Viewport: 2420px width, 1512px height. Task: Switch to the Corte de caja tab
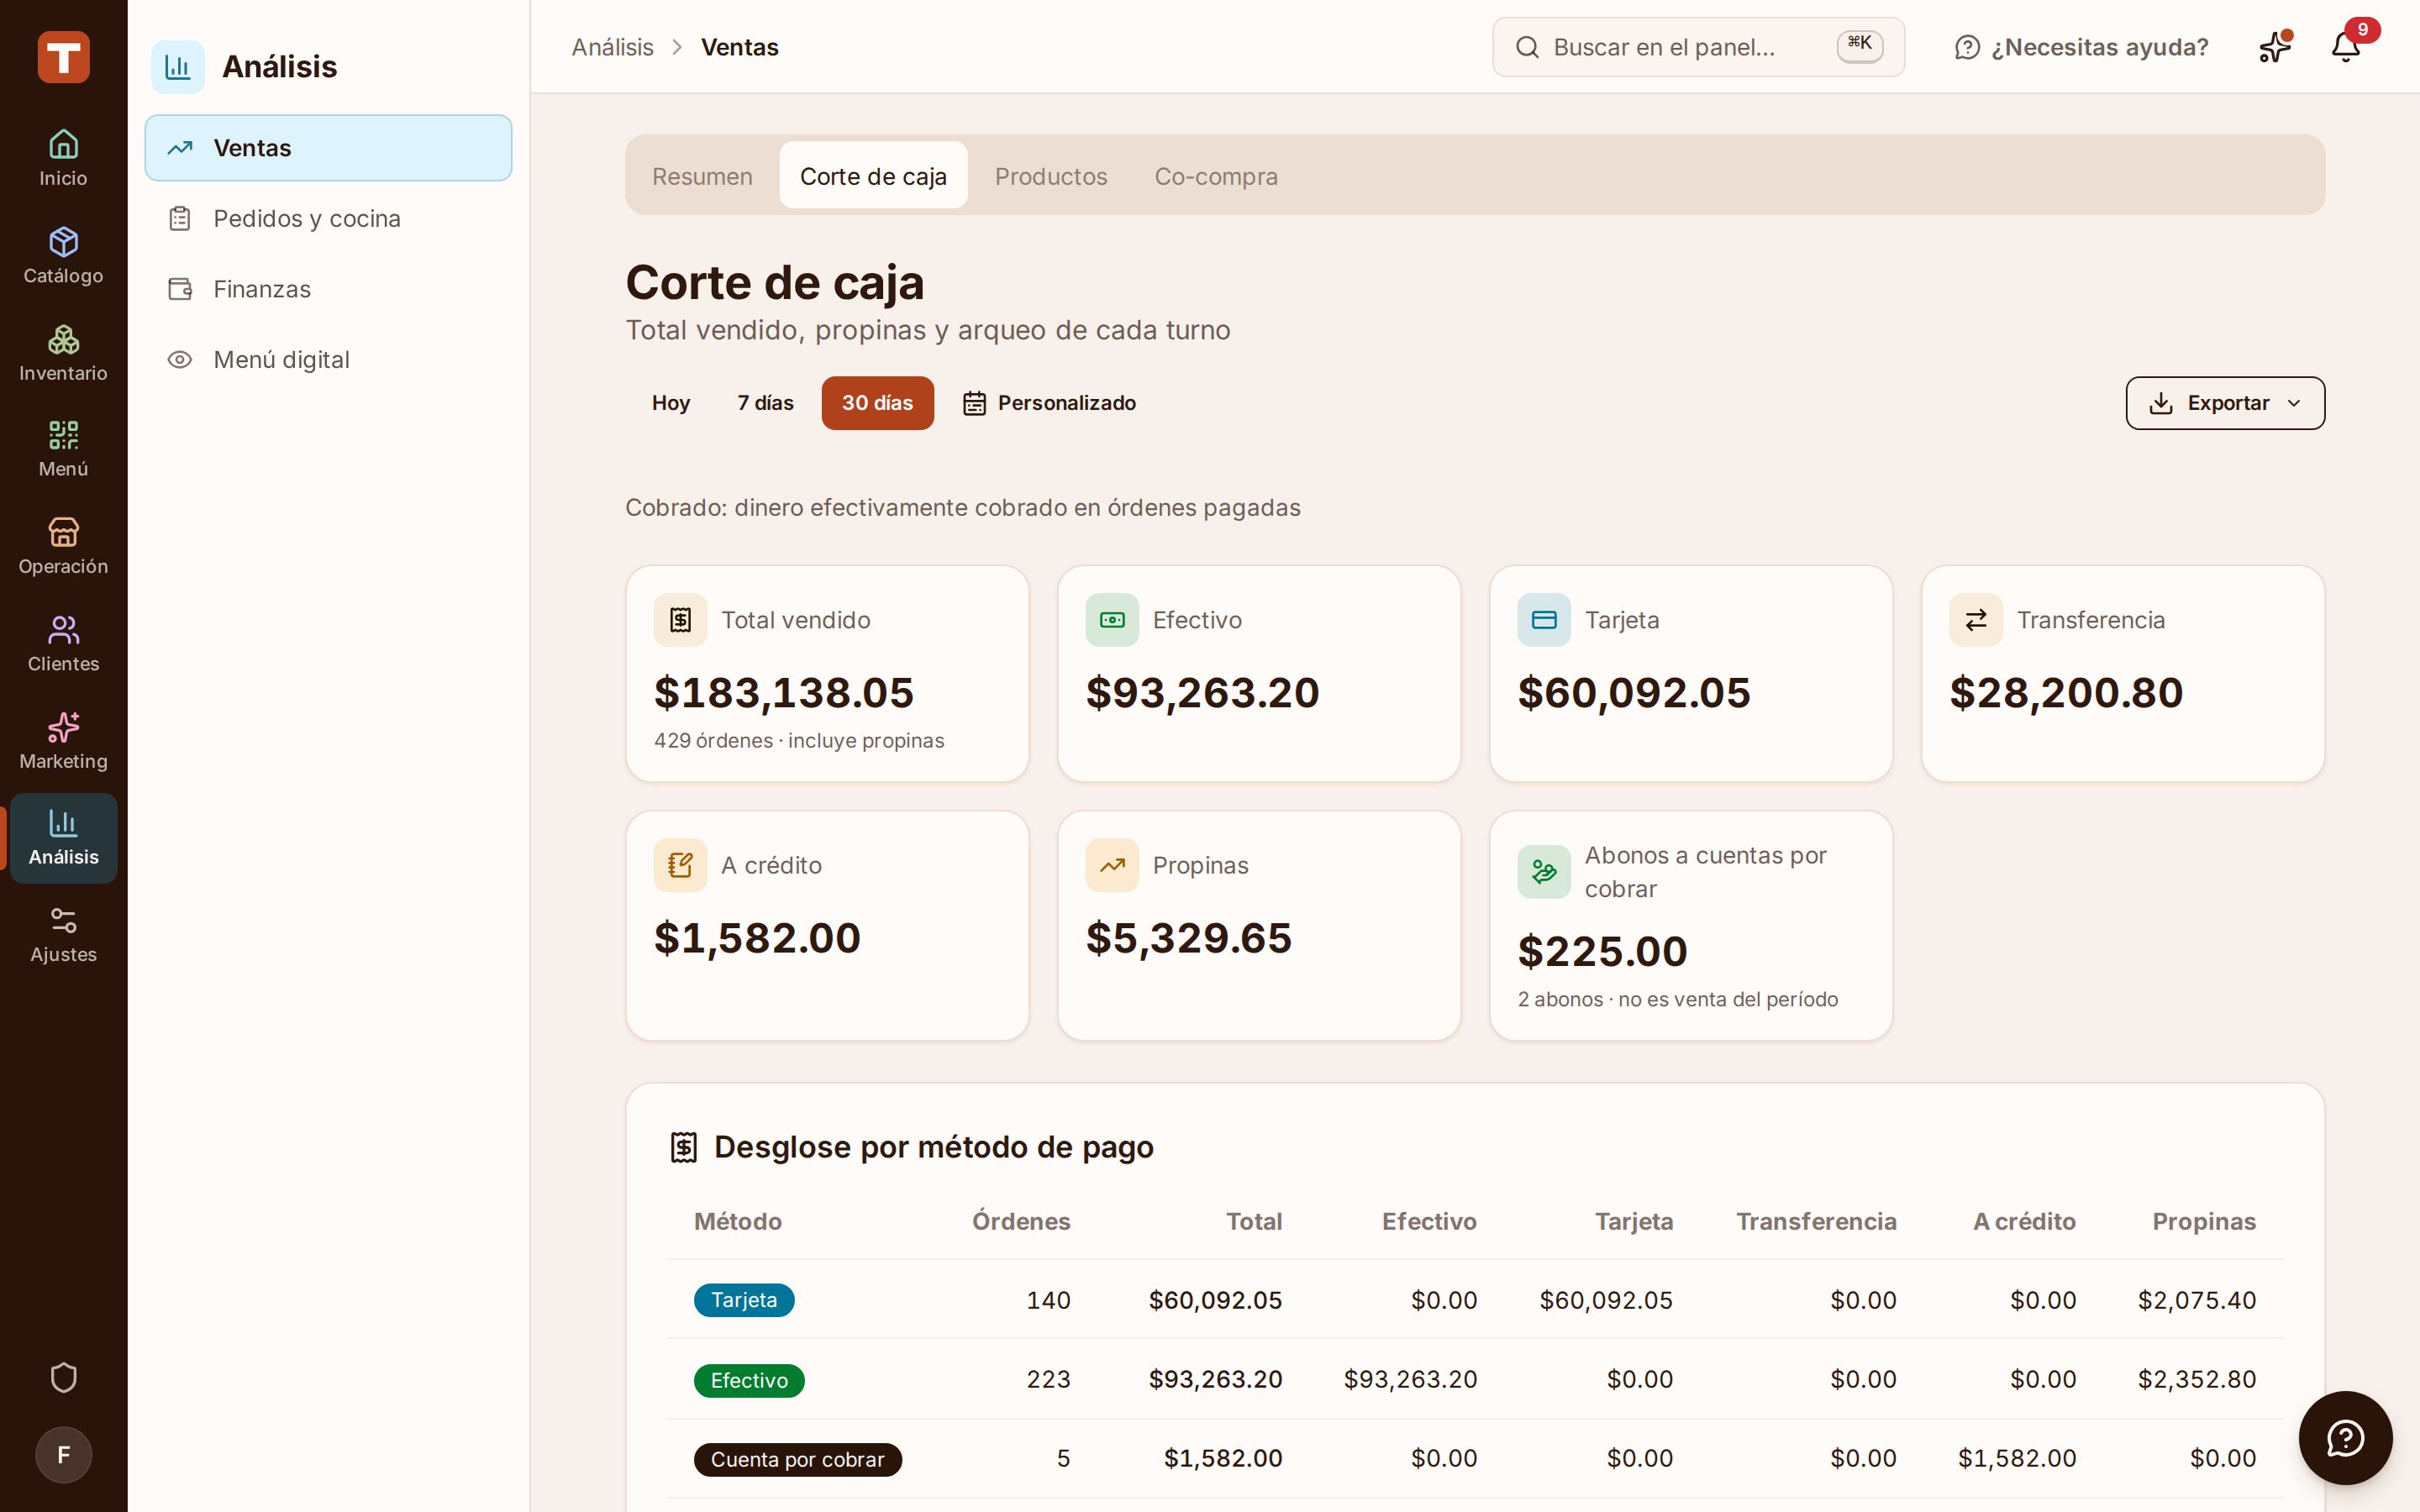(873, 176)
